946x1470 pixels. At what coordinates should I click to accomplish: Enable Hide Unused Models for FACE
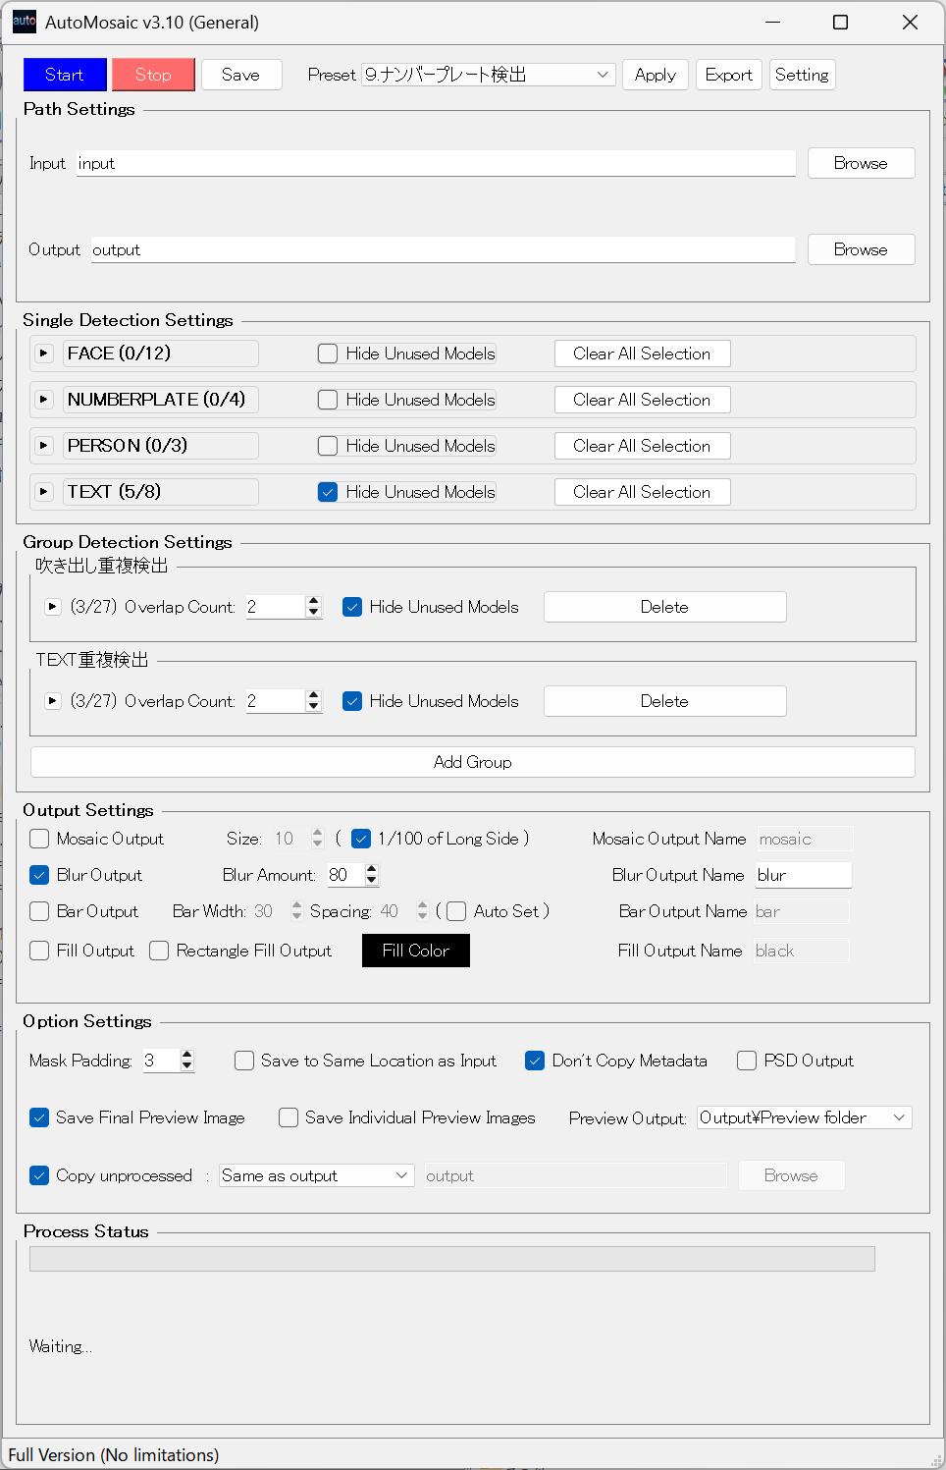click(x=328, y=354)
